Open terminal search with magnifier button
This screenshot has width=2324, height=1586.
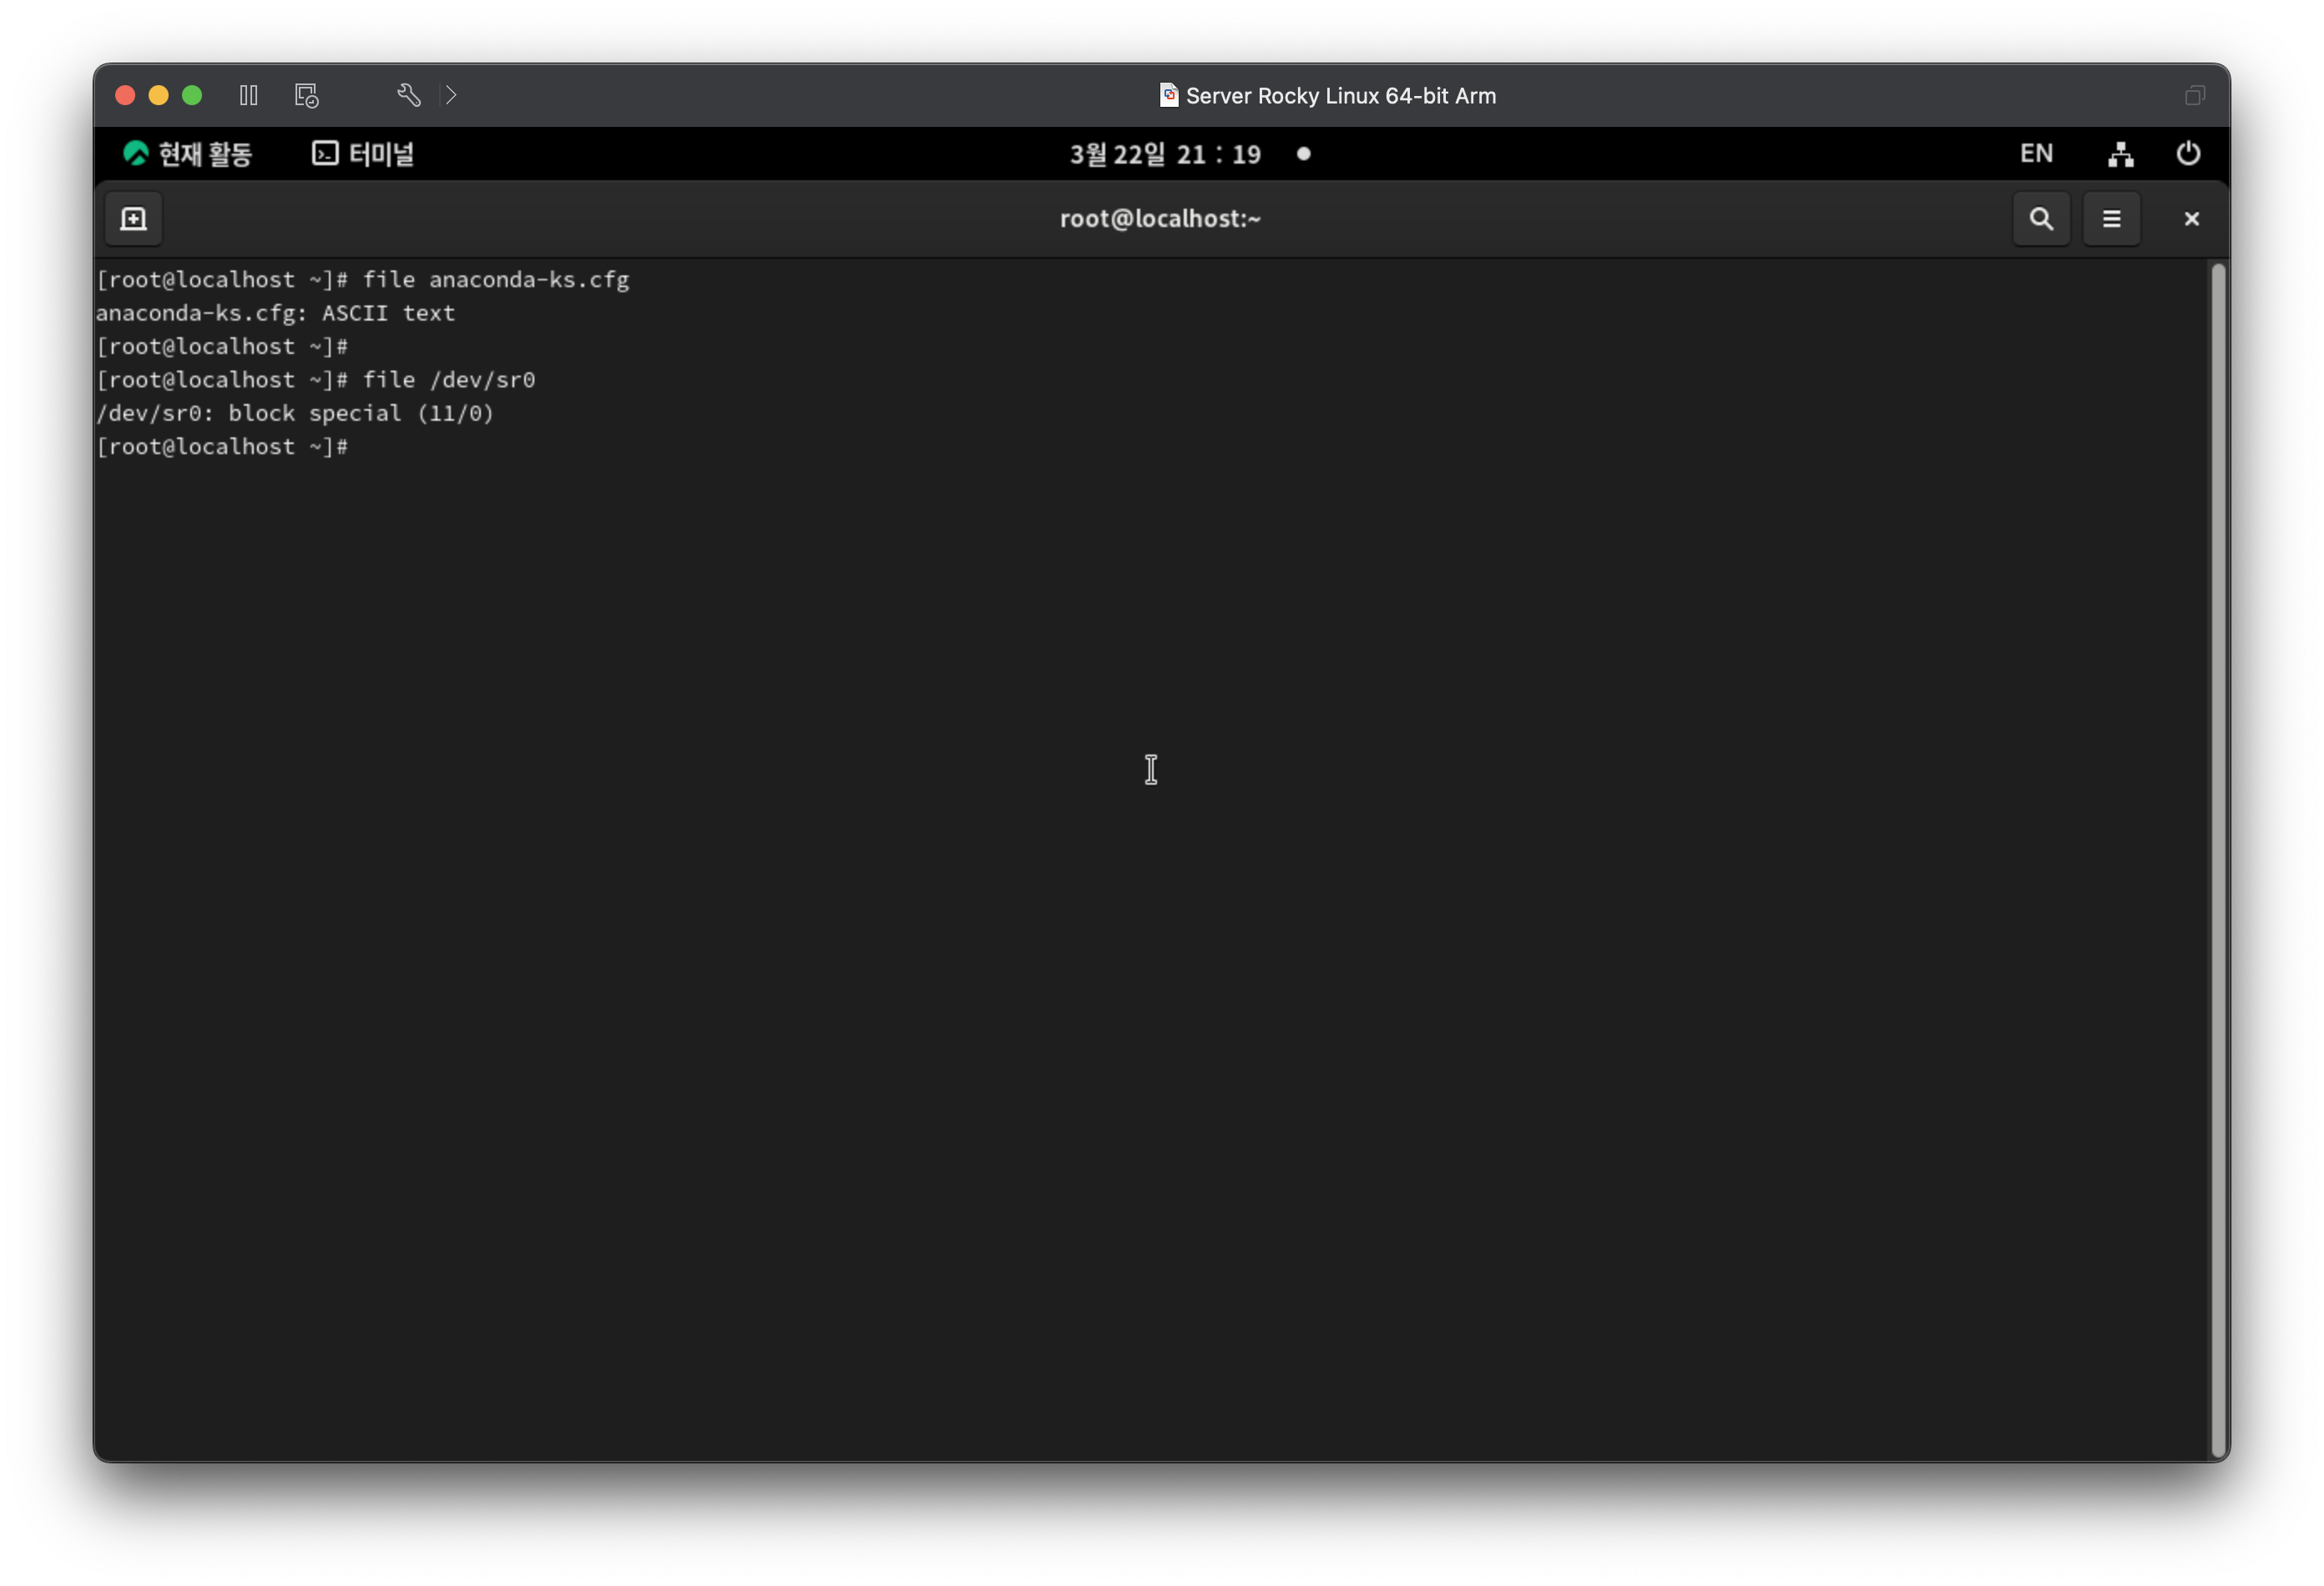(2041, 219)
